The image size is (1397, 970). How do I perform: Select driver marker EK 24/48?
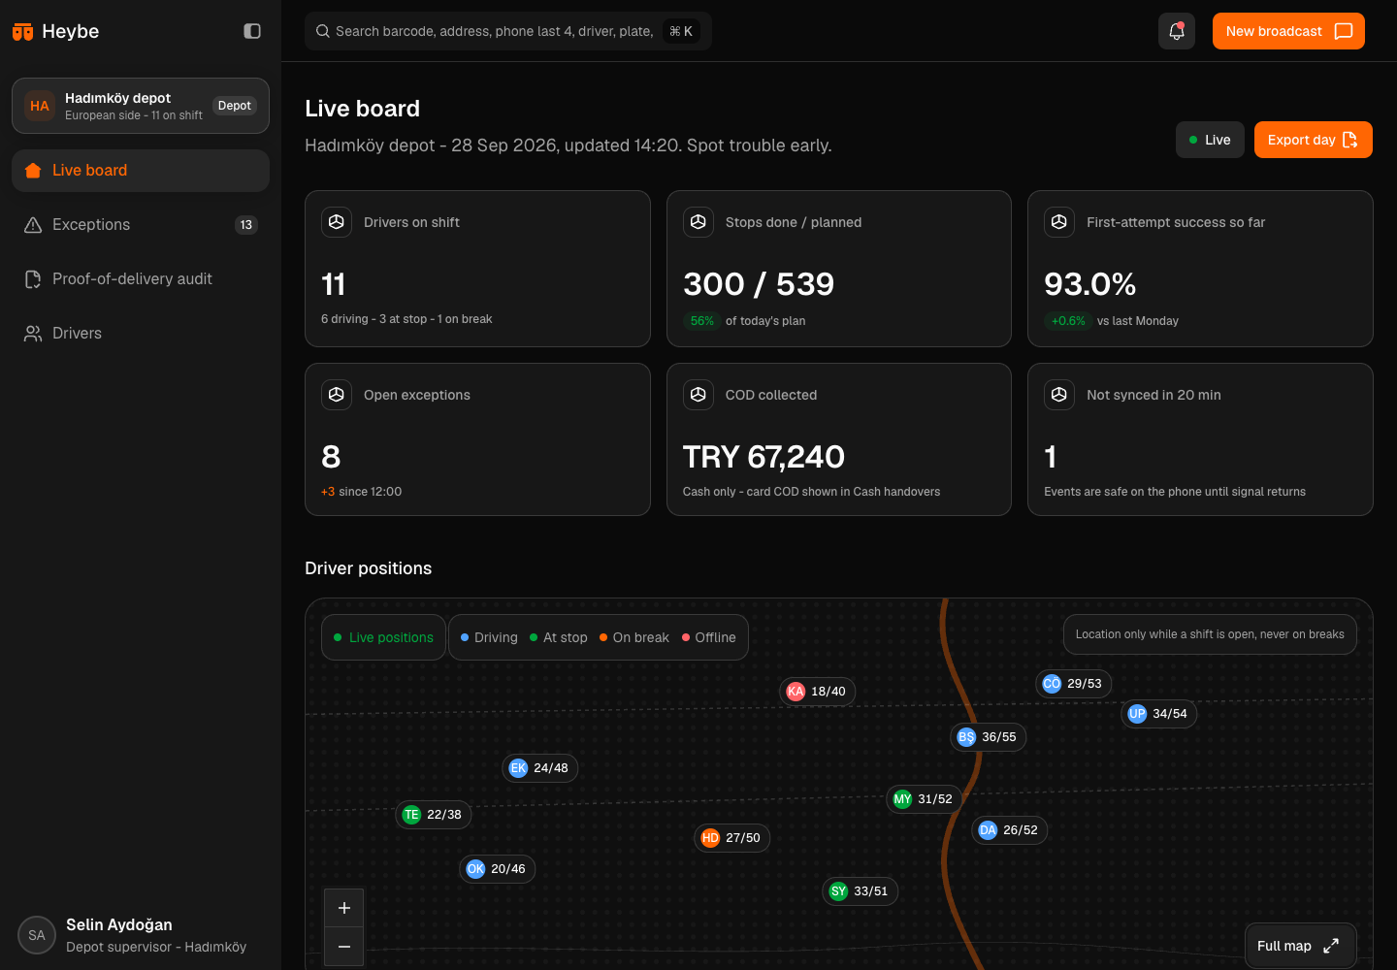click(539, 768)
